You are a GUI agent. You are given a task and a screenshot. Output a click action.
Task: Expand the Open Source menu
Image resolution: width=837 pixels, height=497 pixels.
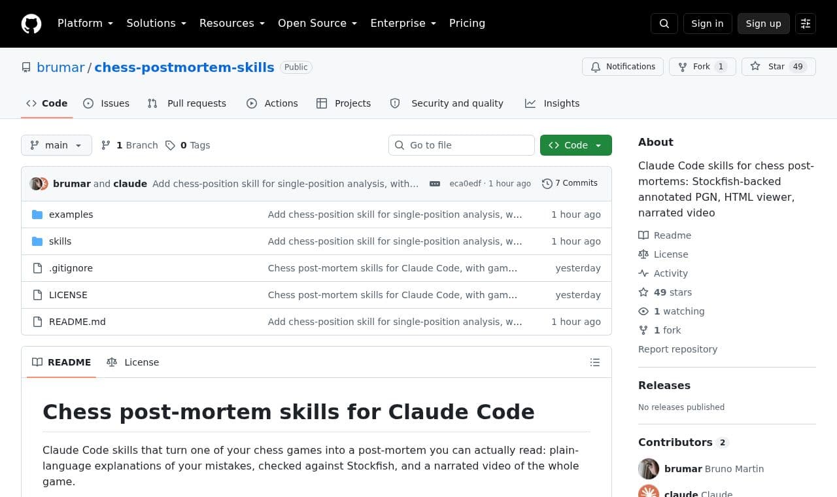[x=317, y=24]
